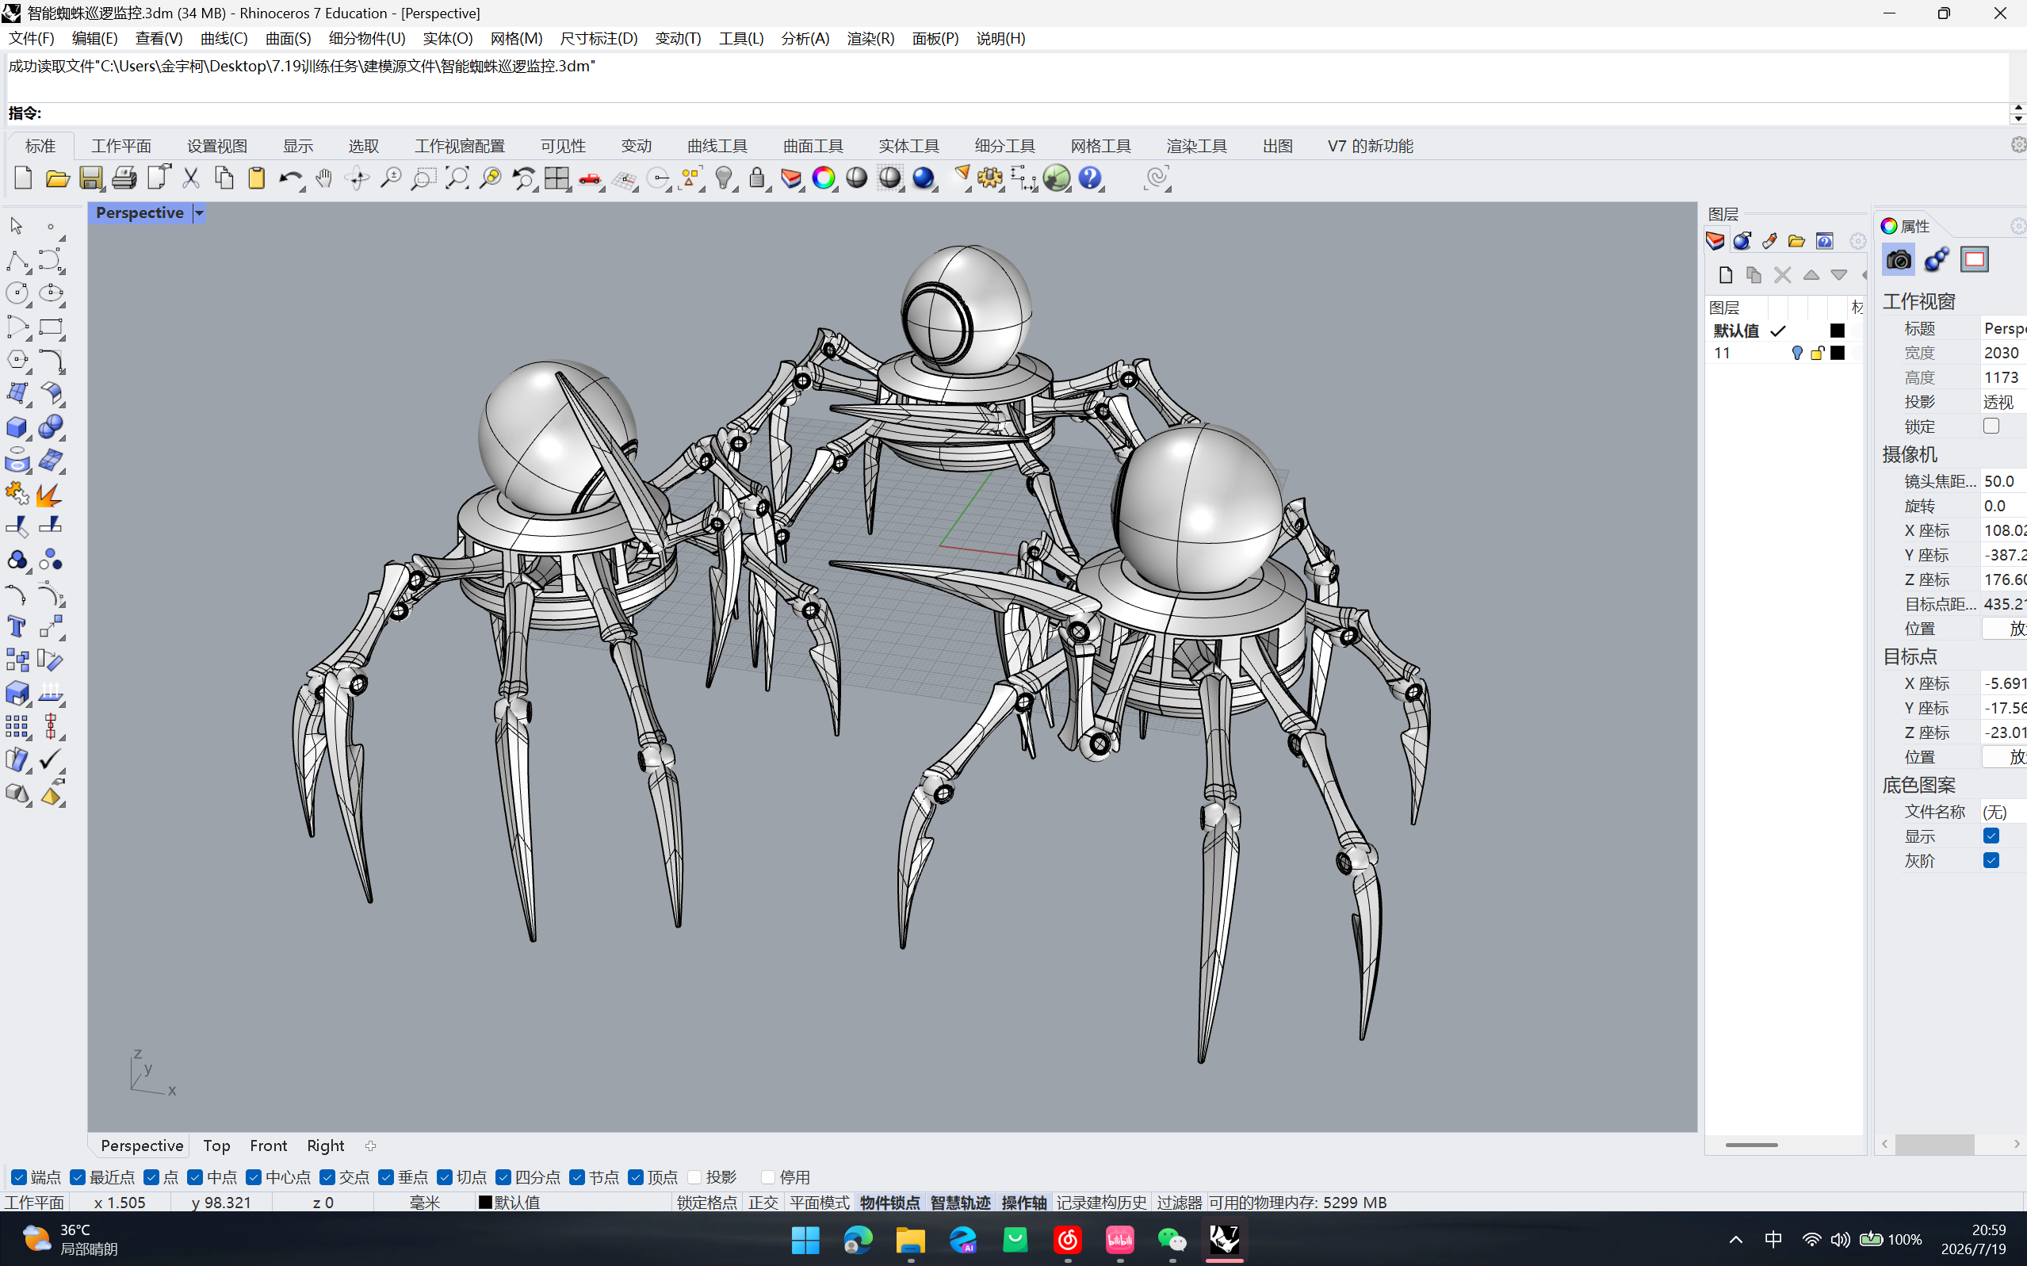Click the 镜头焦距 value field
Screen dimensions: 2027x1266
(2003, 481)
